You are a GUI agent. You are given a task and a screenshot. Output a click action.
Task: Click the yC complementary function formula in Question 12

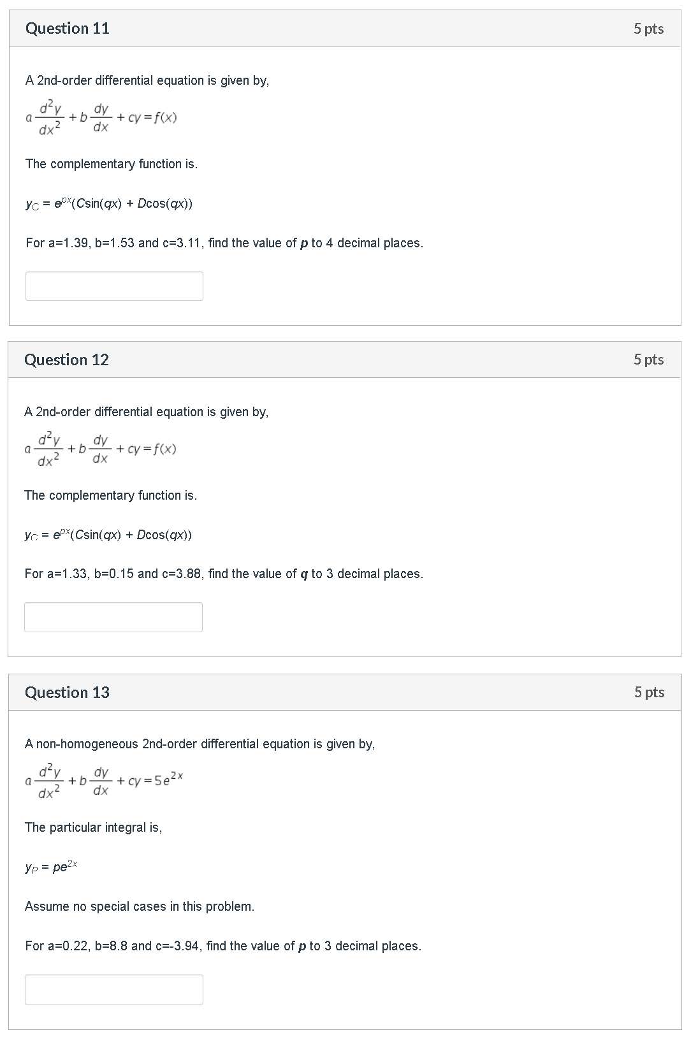[x=108, y=535]
